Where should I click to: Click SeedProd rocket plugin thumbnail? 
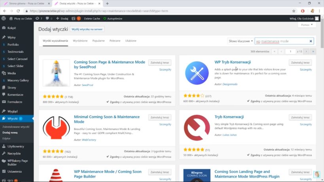[x=56, y=73]
